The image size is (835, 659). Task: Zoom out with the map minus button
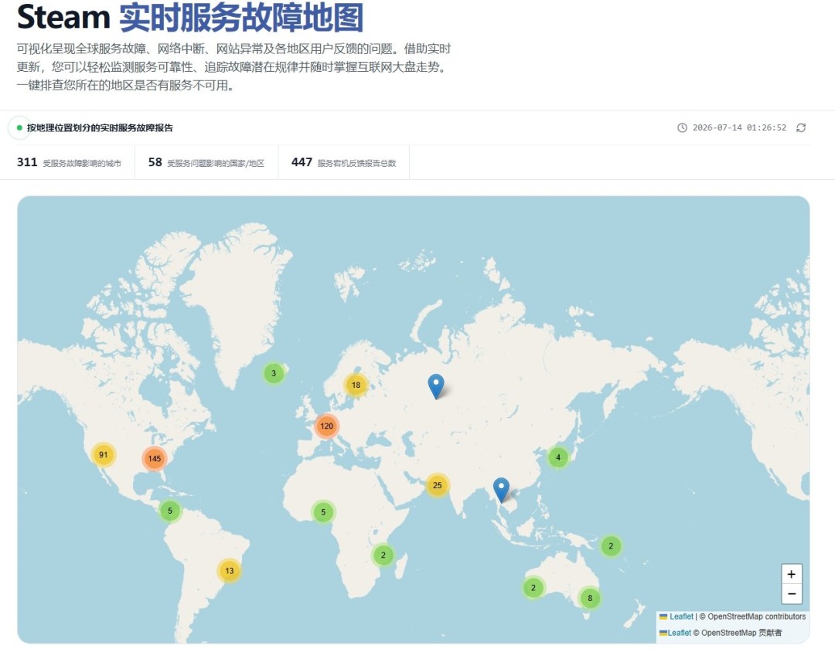[792, 594]
